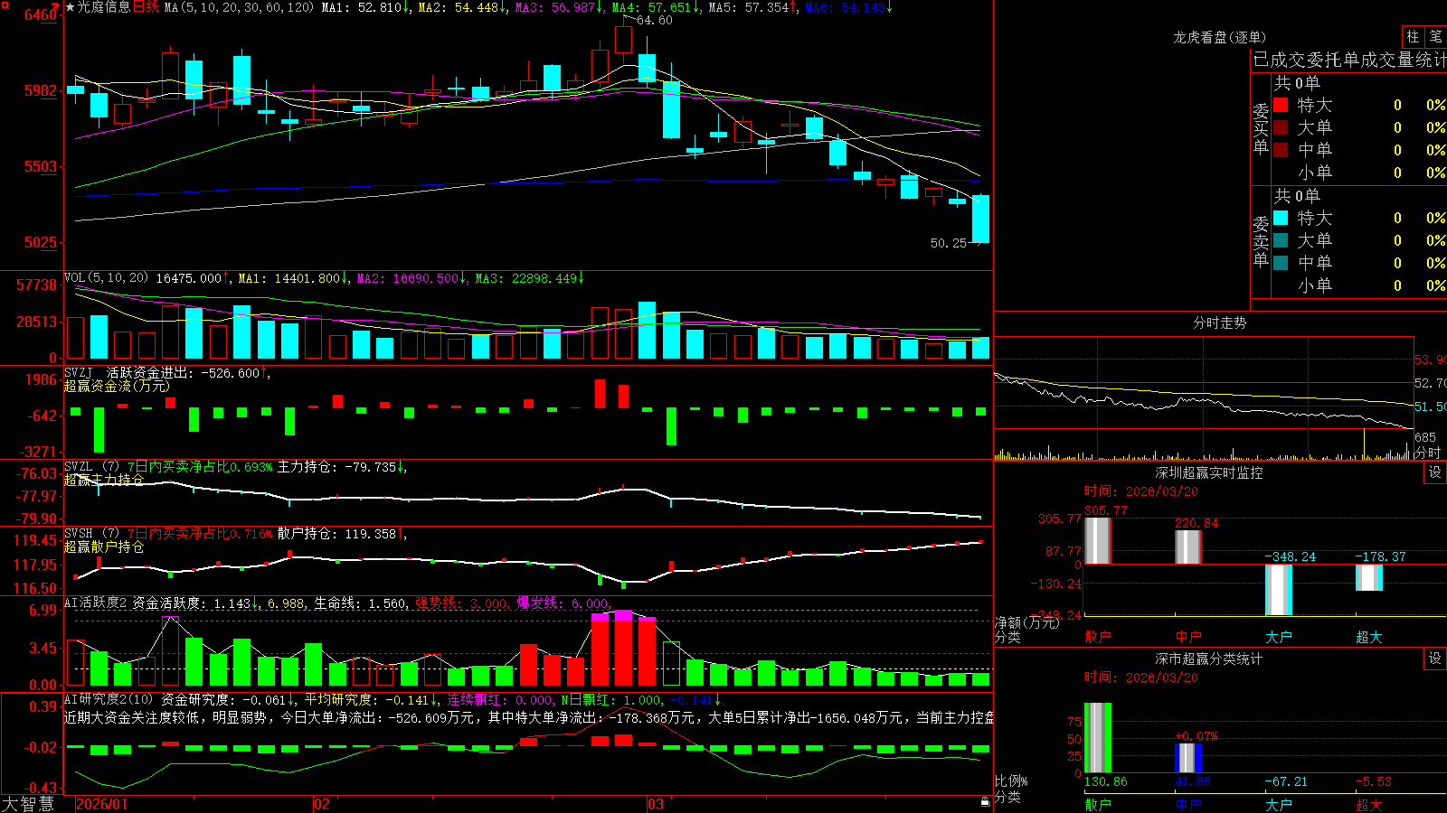Image resolution: width=1447 pixels, height=813 pixels.
Task: Click the star icon before 光庭信息
Action: [x=70, y=7]
